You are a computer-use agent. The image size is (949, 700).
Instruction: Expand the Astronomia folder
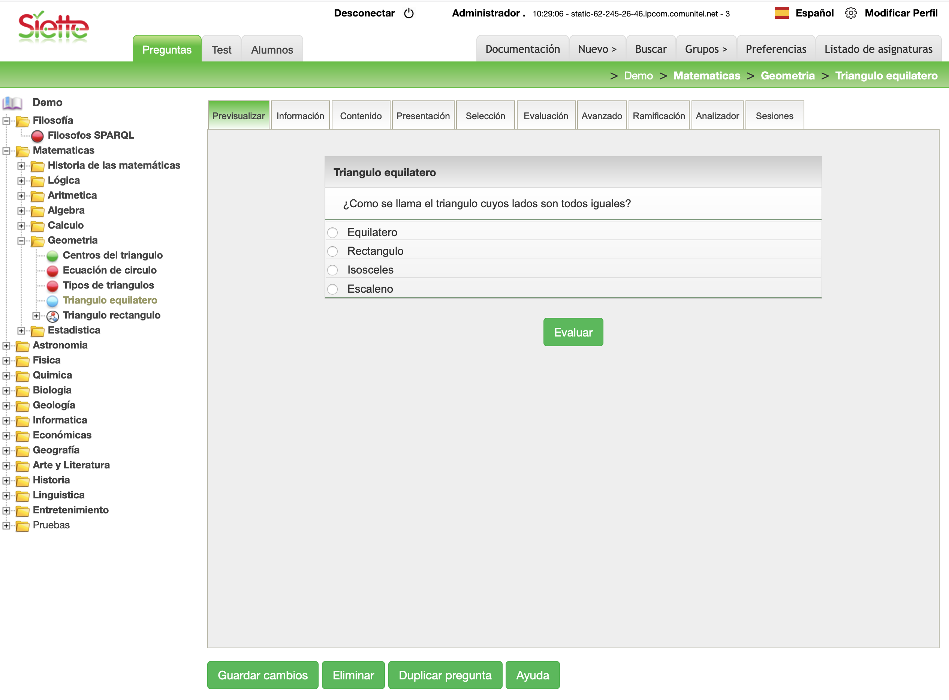point(6,346)
